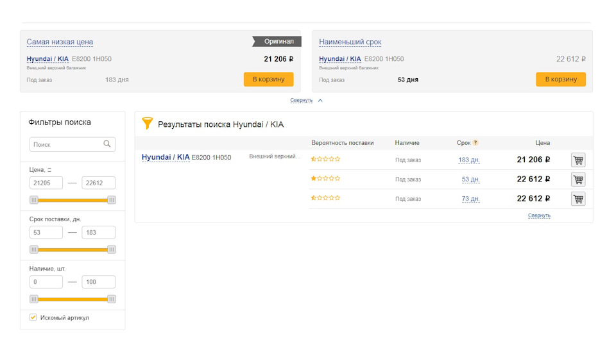Click left handle of availability slider
The height and width of the screenshot is (361, 616).
pyautogui.click(x=34, y=299)
